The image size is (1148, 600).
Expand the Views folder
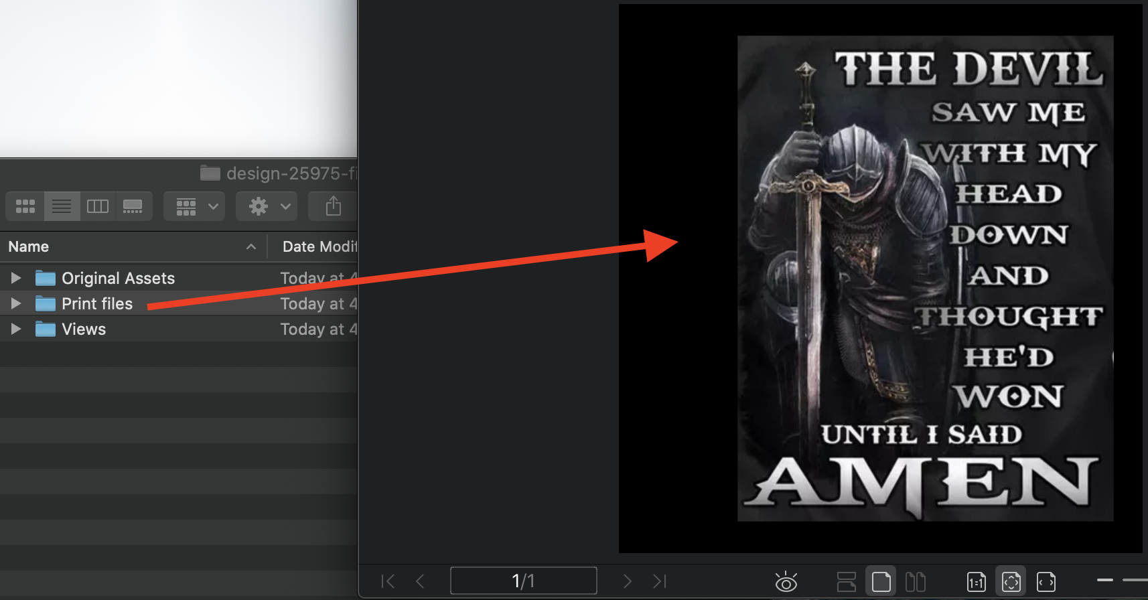point(16,329)
